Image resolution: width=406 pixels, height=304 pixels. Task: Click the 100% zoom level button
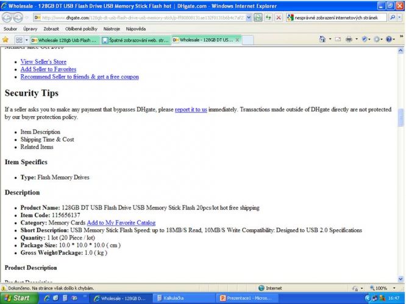pyautogui.click(x=379, y=288)
